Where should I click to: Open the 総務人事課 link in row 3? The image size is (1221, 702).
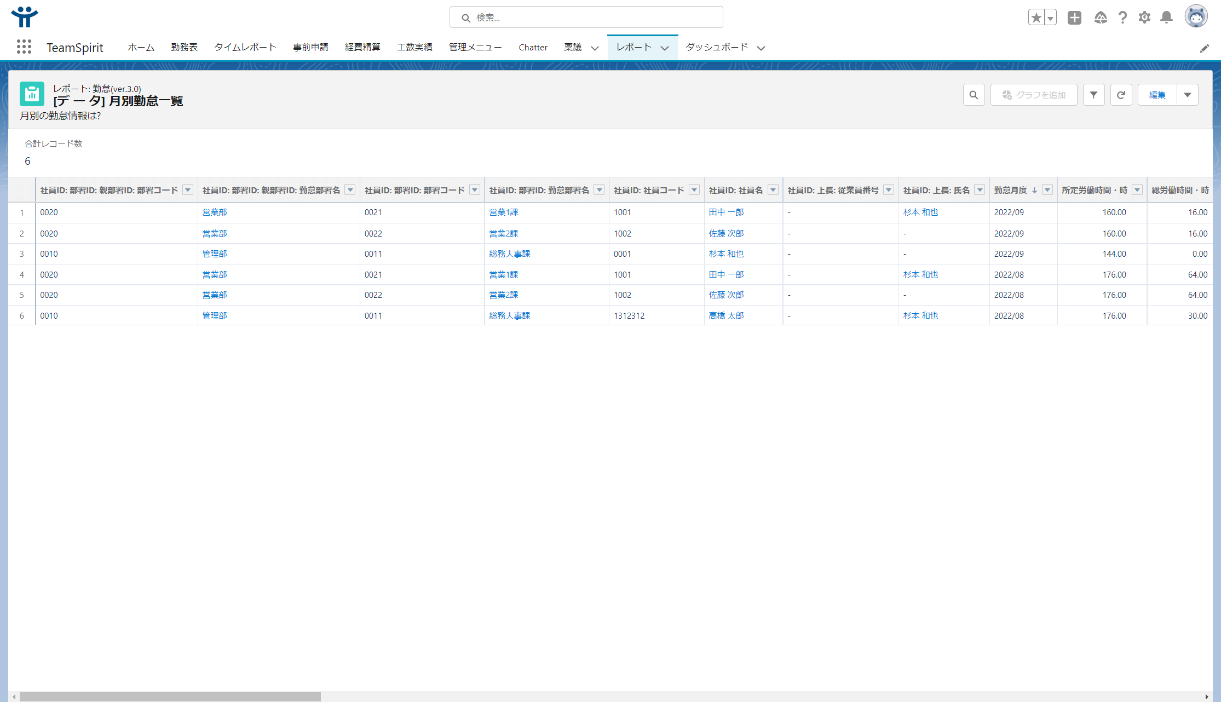(x=509, y=254)
